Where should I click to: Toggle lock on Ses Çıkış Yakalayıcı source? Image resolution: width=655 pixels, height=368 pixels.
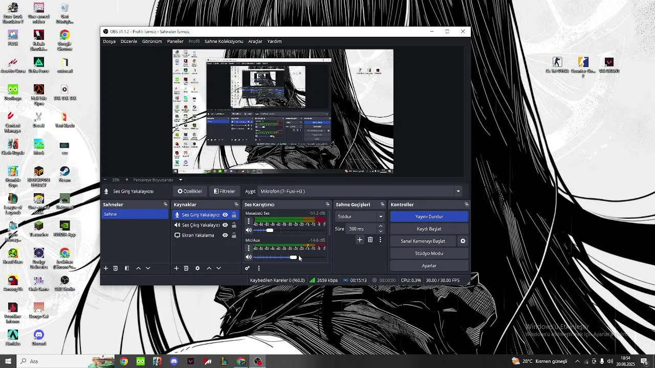pos(234,225)
